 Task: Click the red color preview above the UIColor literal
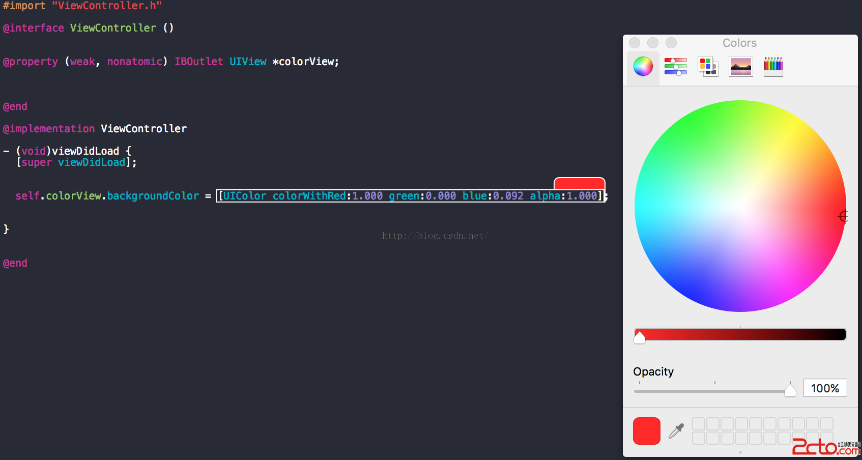pyautogui.click(x=579, y=183)
